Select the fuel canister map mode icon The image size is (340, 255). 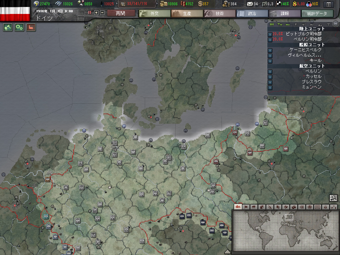[x=262, y=207]
